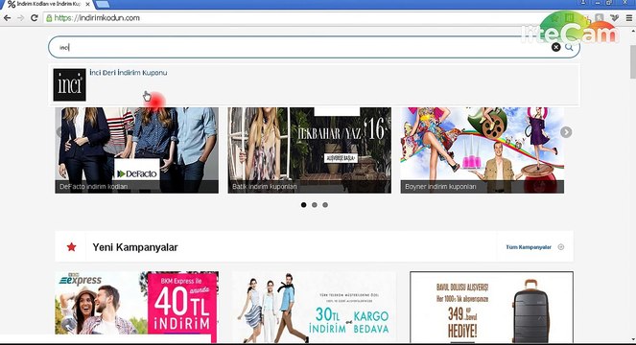
Task: Reload the page with refresh icon
Action: pyautogui.click(x=35, y=18)
